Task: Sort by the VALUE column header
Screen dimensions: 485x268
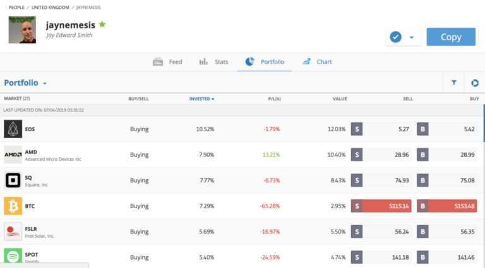Action: click(x=340, y=99)
